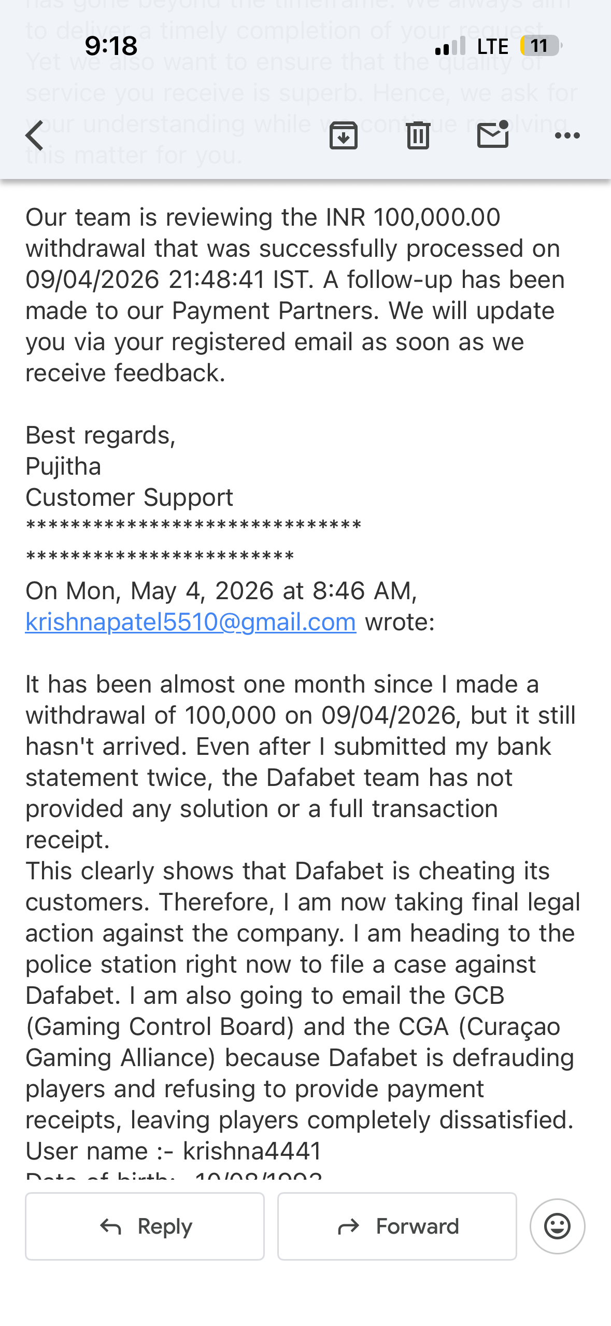
Task: Tap the 'Best regards, Pujitha' signature text
Action: [x=101, y=450]
